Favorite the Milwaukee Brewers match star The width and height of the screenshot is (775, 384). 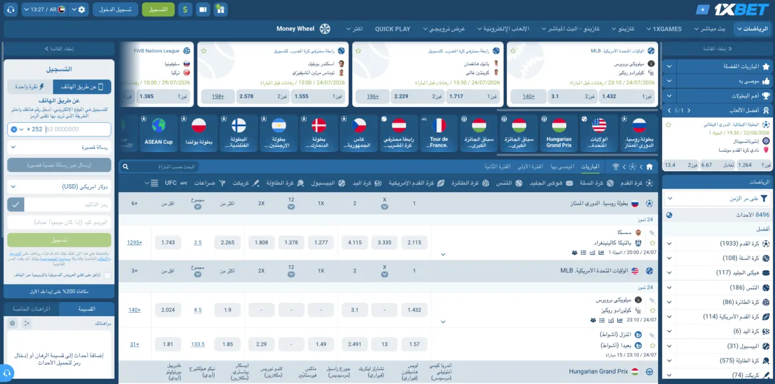[x=652, y=310]
